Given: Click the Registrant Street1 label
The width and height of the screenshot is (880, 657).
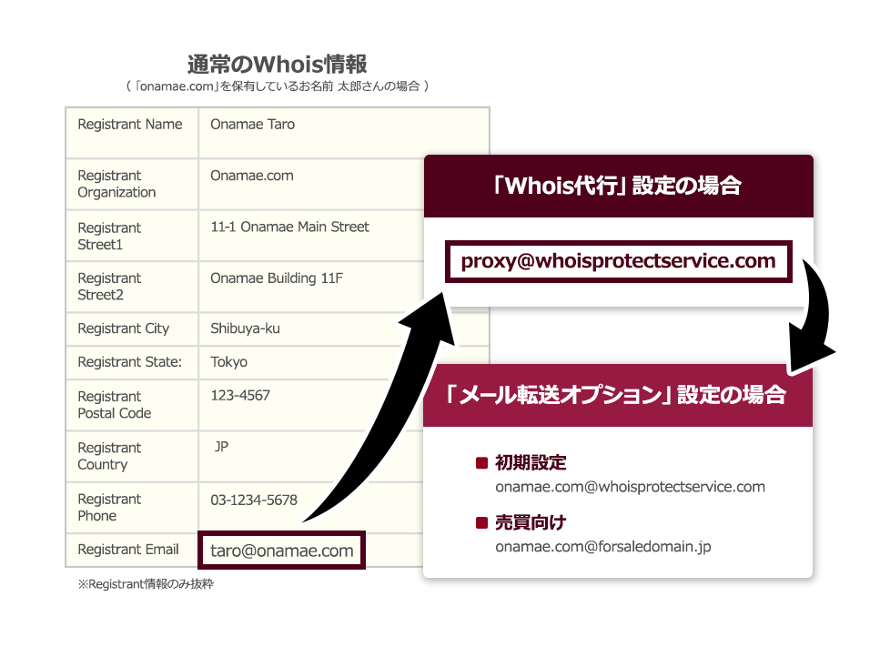Looking at the screenshot, I should click(x=109, y=237).
